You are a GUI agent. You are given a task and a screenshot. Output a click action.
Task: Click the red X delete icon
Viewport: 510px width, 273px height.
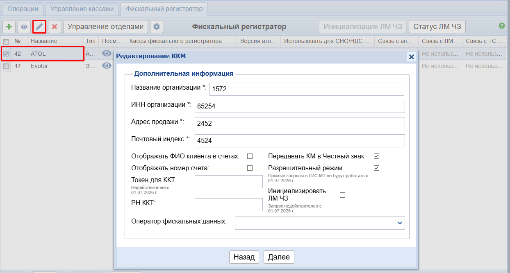54,27
